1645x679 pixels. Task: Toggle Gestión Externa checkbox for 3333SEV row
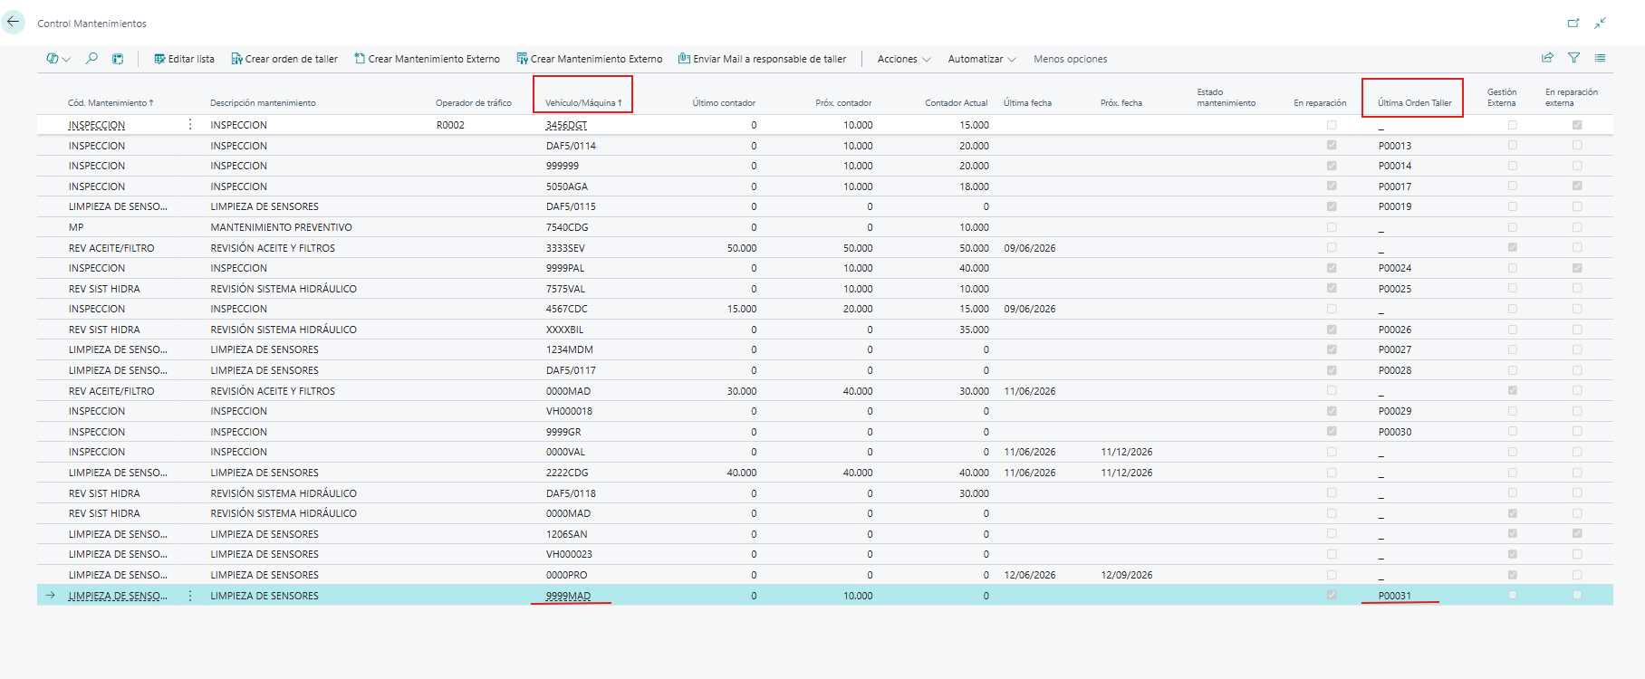[x=1512, y=247]
